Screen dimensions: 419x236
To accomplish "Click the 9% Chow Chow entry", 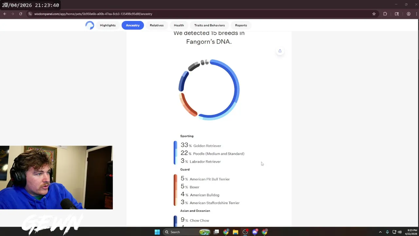I will [195, 220].
